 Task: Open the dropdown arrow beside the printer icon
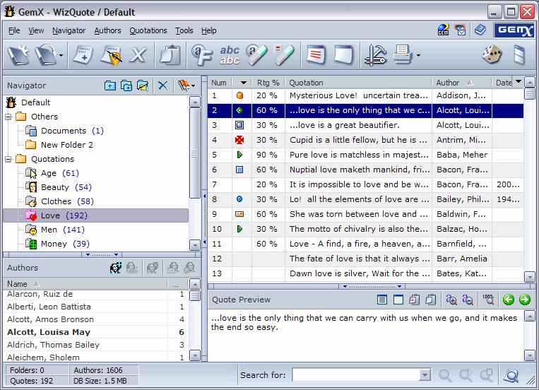pos(418,55)
